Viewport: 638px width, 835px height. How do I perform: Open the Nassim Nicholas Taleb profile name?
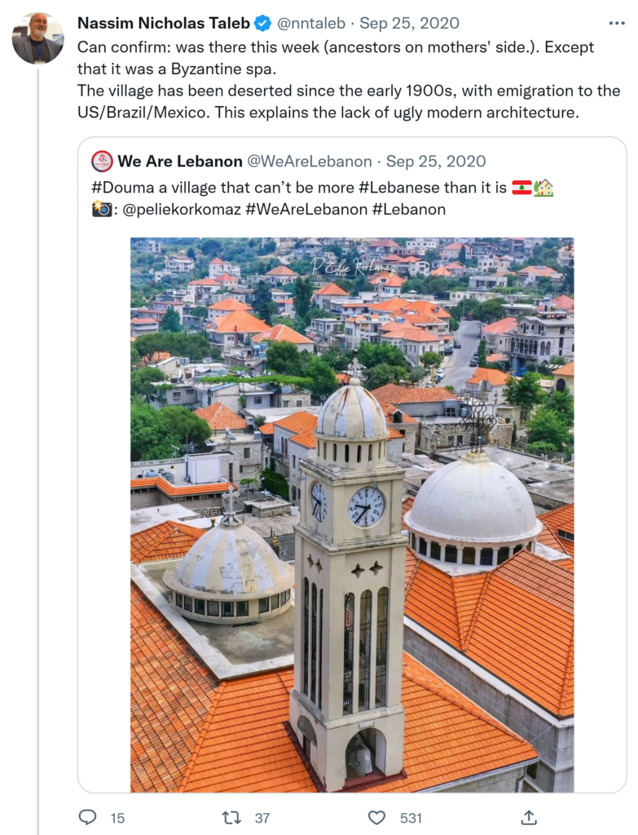pos(165,23)
